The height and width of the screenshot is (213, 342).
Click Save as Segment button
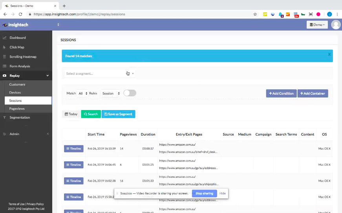click(x=119, y=114)
